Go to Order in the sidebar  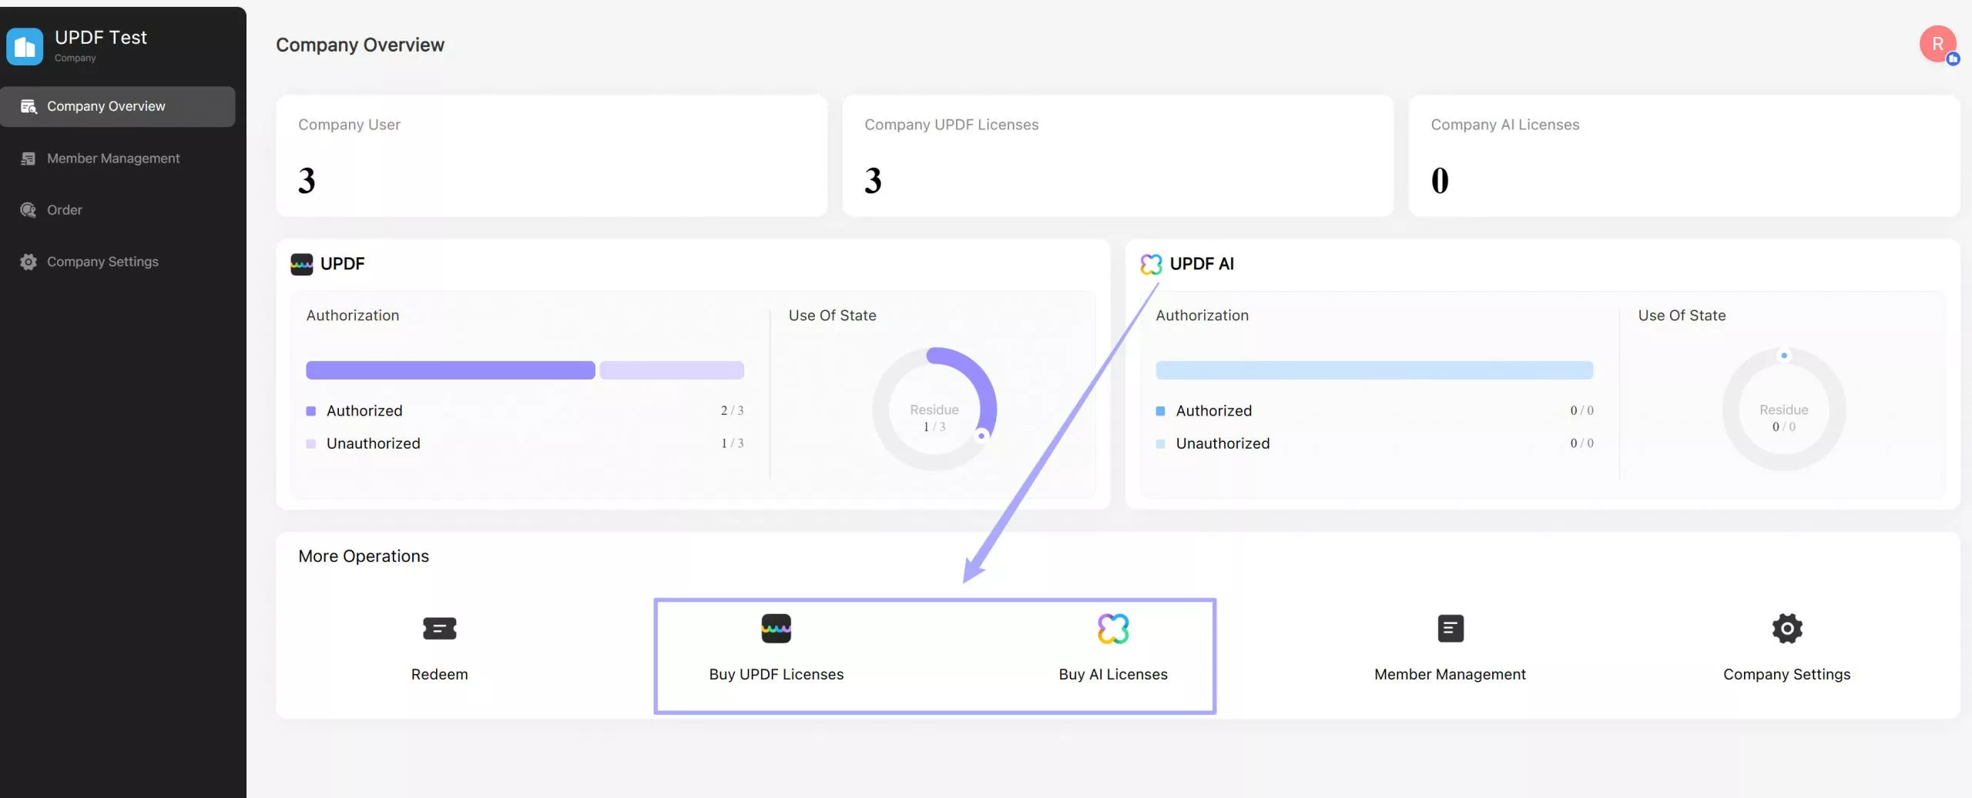[118, 210]
